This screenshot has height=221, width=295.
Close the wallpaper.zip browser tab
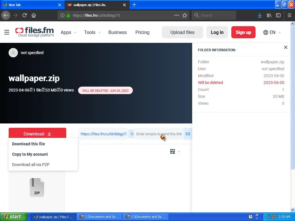(x=124, y=5)
